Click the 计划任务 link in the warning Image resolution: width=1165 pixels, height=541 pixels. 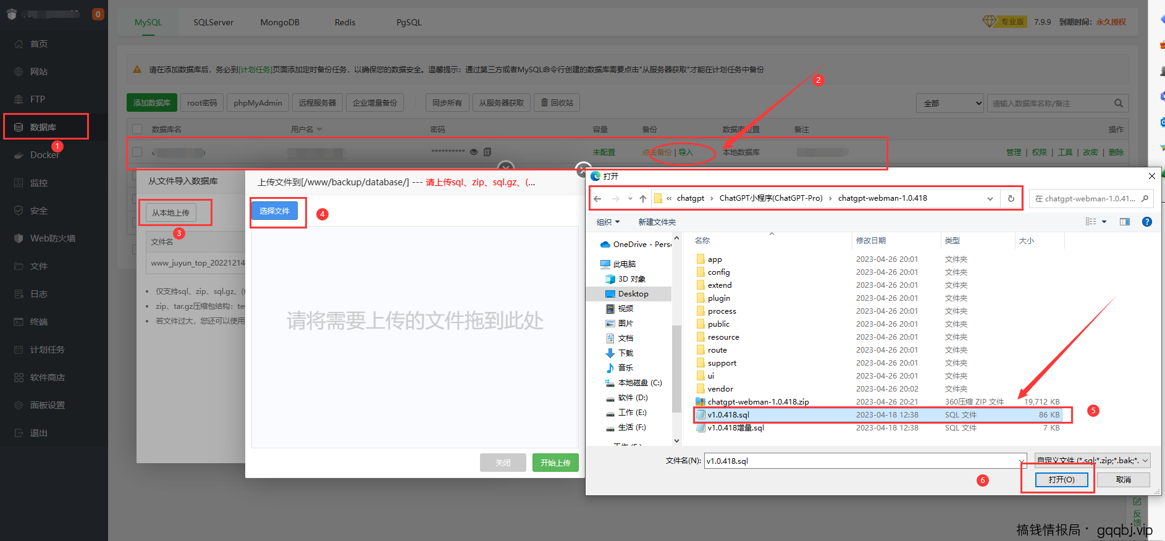(256, 69)
